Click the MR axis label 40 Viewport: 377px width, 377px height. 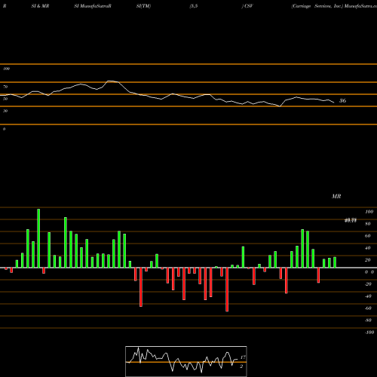click(x=368, y=248)
